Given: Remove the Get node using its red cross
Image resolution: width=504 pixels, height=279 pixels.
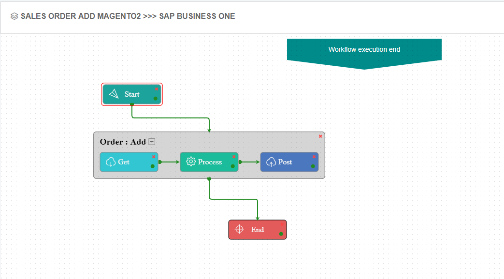Looking at the screenshot, I should pos(154,157).
